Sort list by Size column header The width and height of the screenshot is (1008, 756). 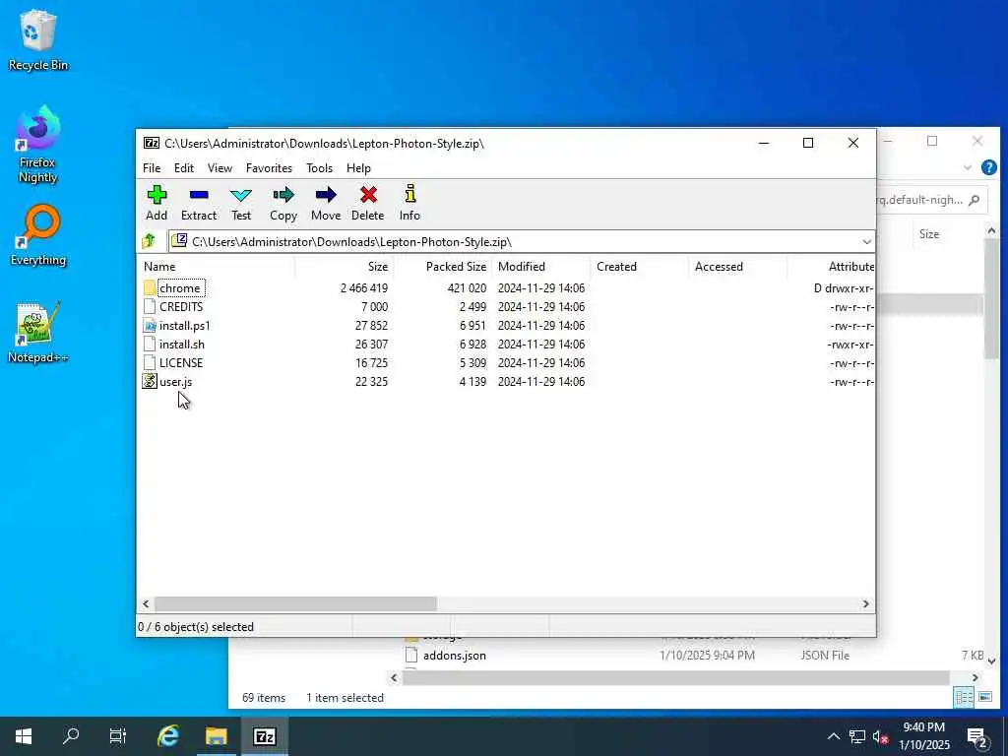(x=344, y=266)
